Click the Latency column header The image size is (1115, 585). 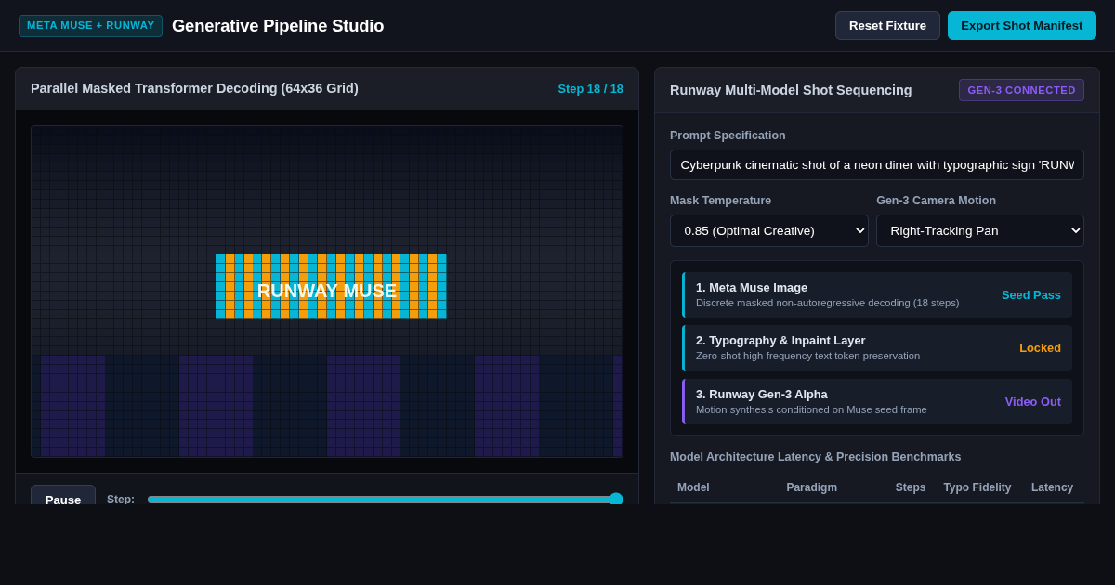pyautogui.click(x=1052, y=487)
